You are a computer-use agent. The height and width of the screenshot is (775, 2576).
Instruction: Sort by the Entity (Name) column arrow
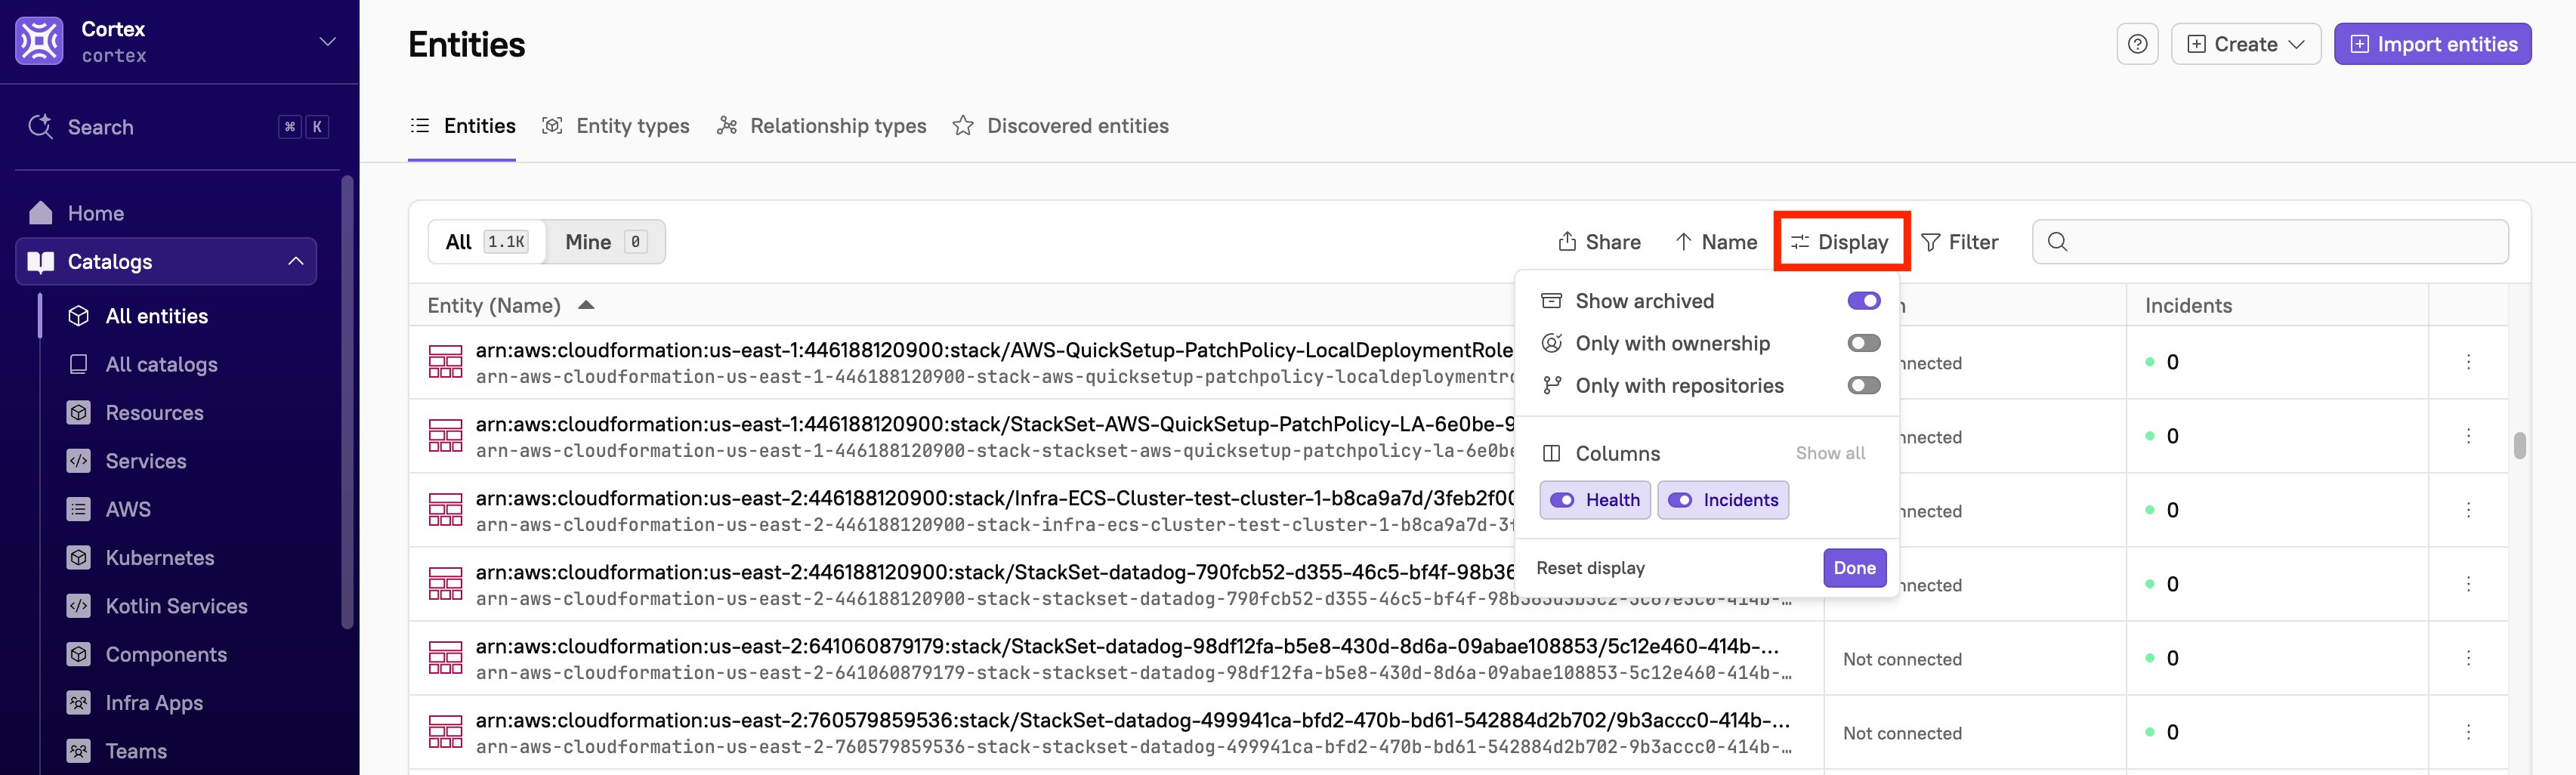(x=586, y=305)
